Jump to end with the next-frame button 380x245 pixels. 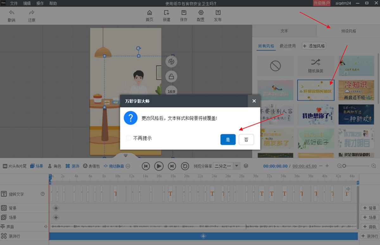(172, 166)
